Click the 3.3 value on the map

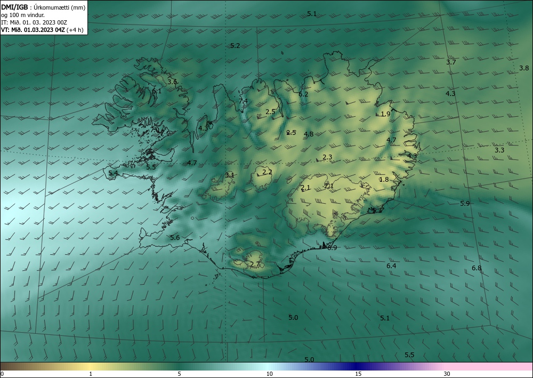point(499,150)
